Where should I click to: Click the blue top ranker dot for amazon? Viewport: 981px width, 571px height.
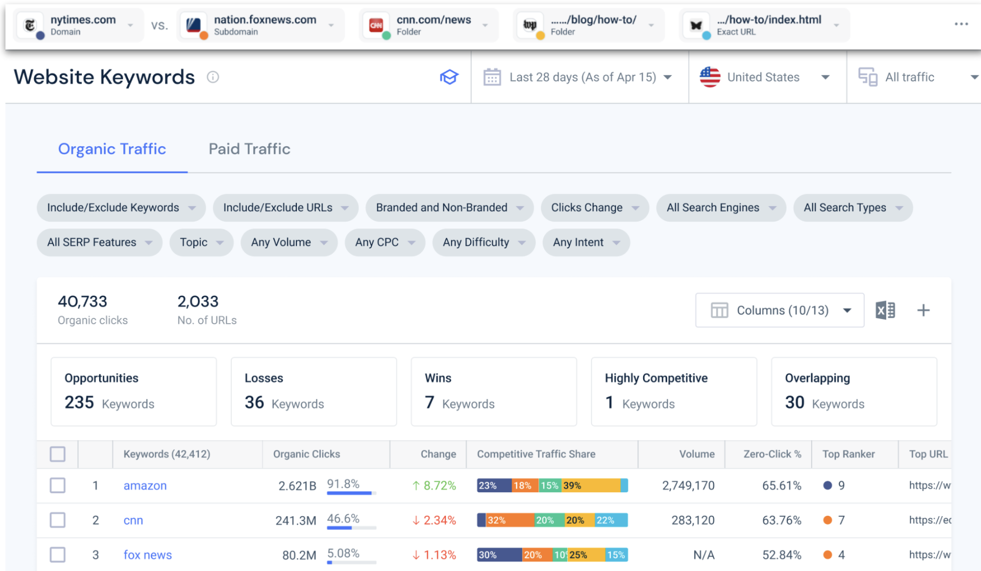(827, 485)
